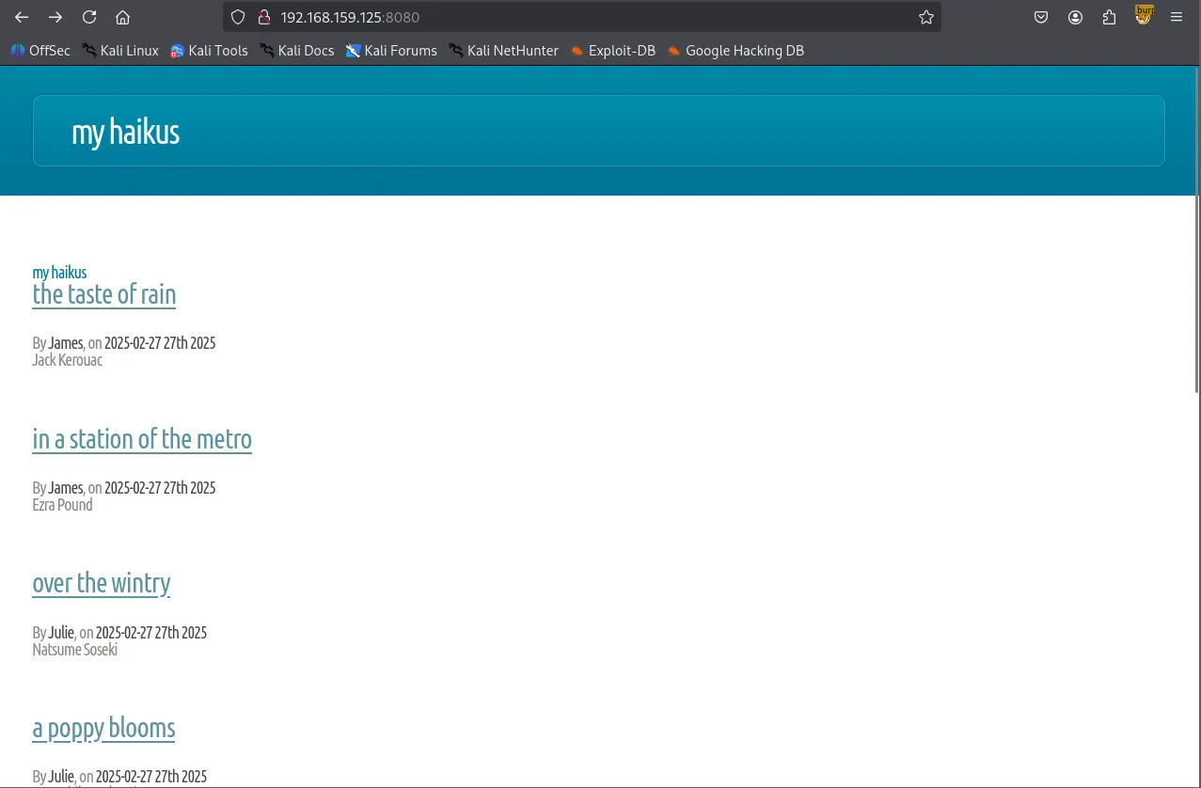Viewport: 1201px width, 788px height.
Task: Open the Google Hacking DB bookmark
Action: [x=735, y=51]
